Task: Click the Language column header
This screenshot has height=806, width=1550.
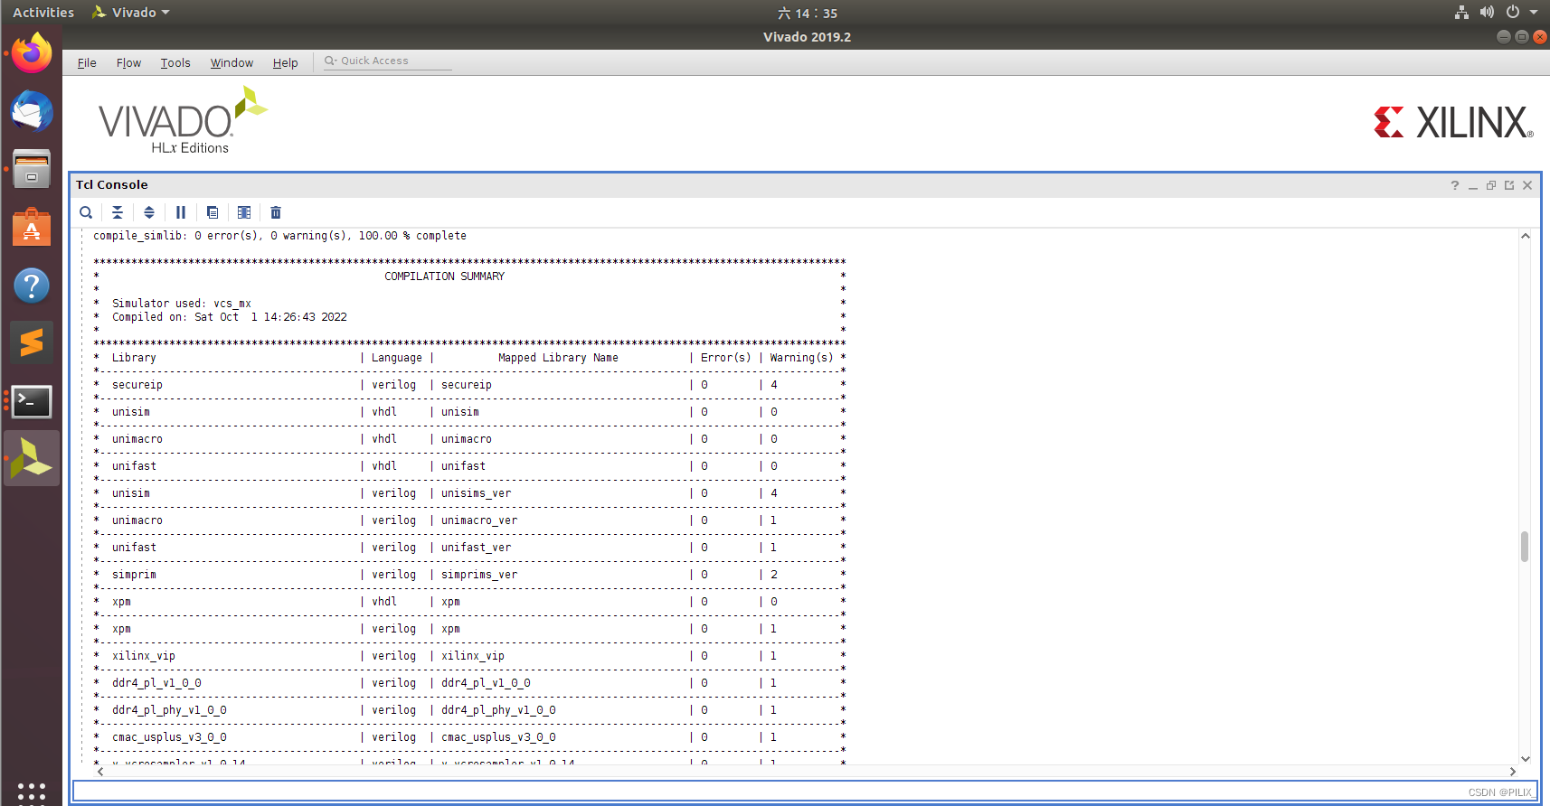Action: pos(397,358)
